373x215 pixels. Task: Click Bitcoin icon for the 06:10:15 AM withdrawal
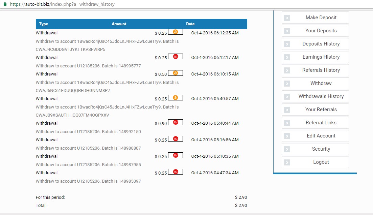tap(176, 73)
